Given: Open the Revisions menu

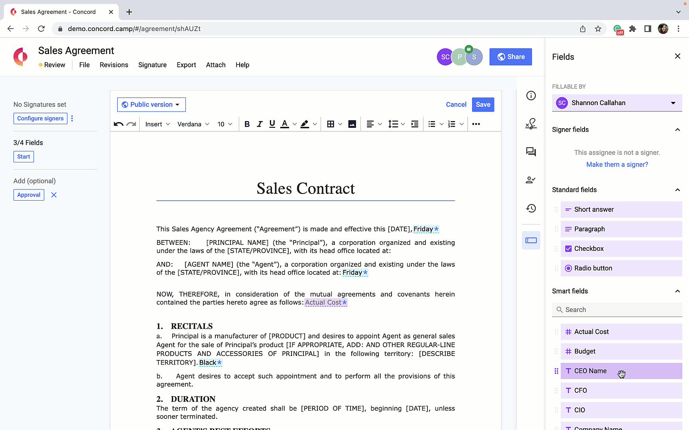Looking at the screenshot, I should (114, 65).
